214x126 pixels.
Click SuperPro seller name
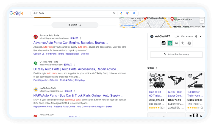coord(176,104)
